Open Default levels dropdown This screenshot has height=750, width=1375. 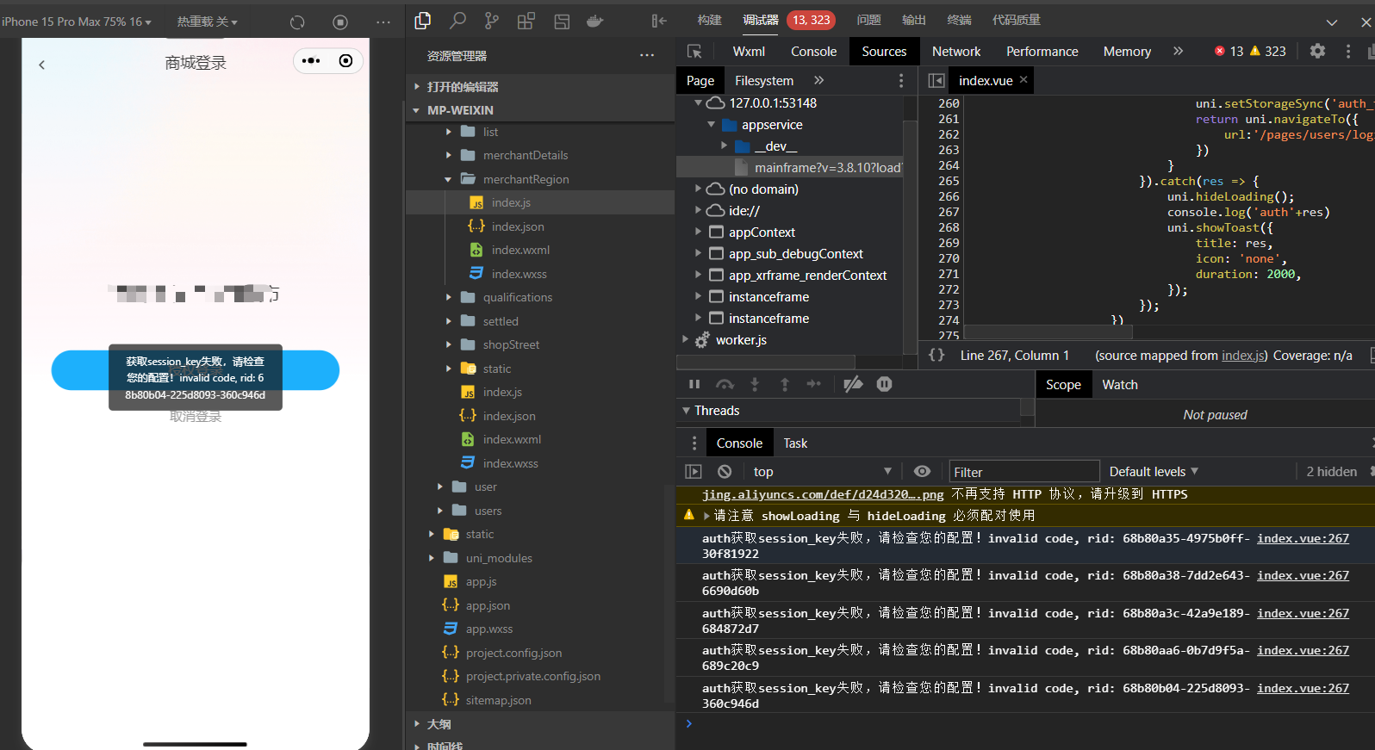click(1154, 471)
